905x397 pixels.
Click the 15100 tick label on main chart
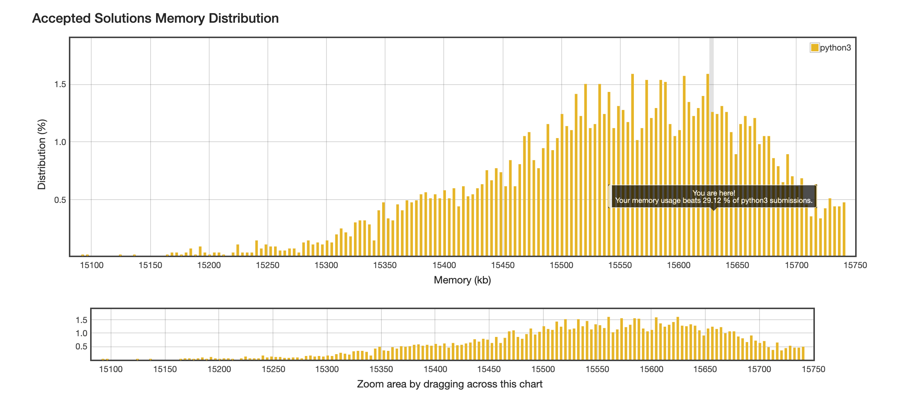tap(92, 266)
